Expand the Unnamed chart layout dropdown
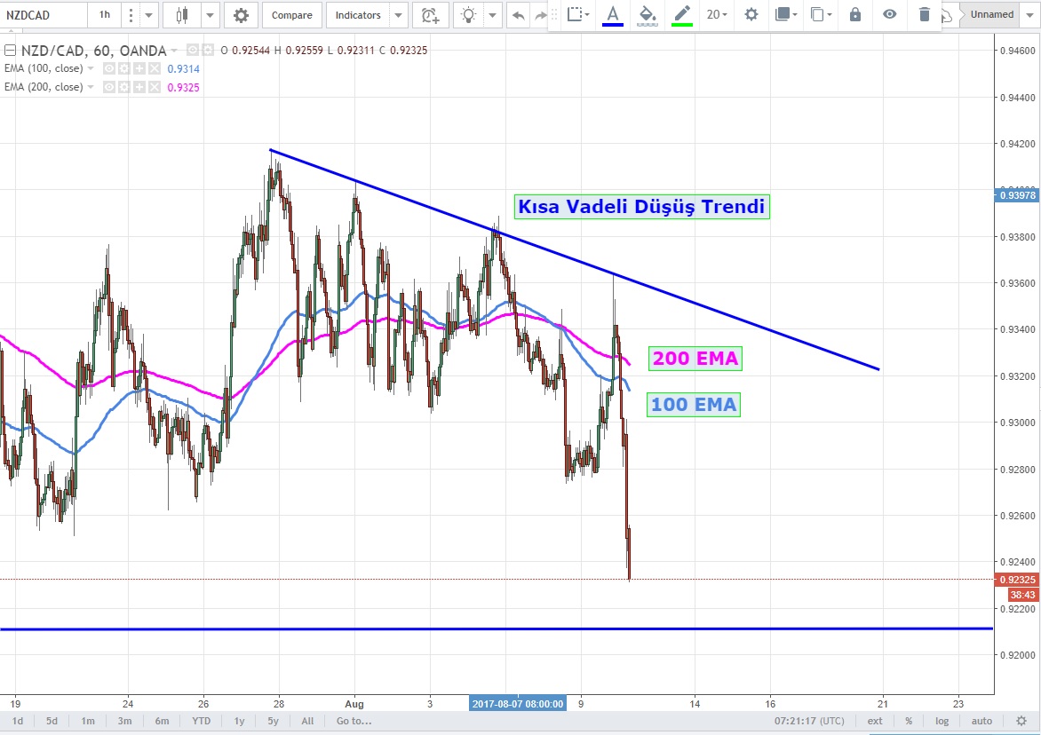The height and width of the screenshot is (735, 1041). pyautogui.click(x=1029, y=15)
